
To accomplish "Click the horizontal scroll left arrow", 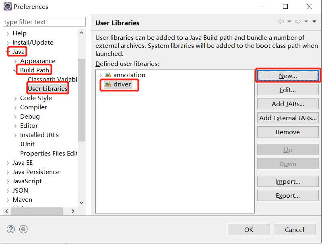I will (x=7, y=211).
